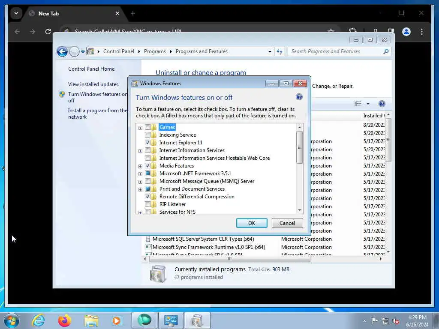Open View installed updates link
439x329 pixels.
click(x=93, y=84)
